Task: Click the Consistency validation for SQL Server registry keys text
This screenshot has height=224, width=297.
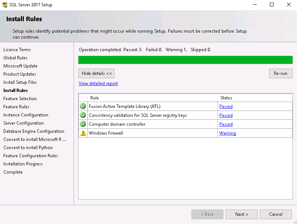Action: coord(138,115)
